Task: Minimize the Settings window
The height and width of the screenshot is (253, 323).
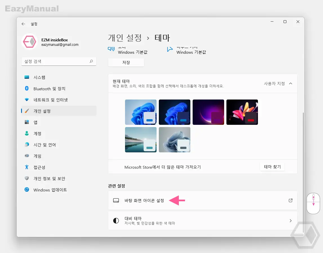Action: pyautogui.click(x=272, y=22)
